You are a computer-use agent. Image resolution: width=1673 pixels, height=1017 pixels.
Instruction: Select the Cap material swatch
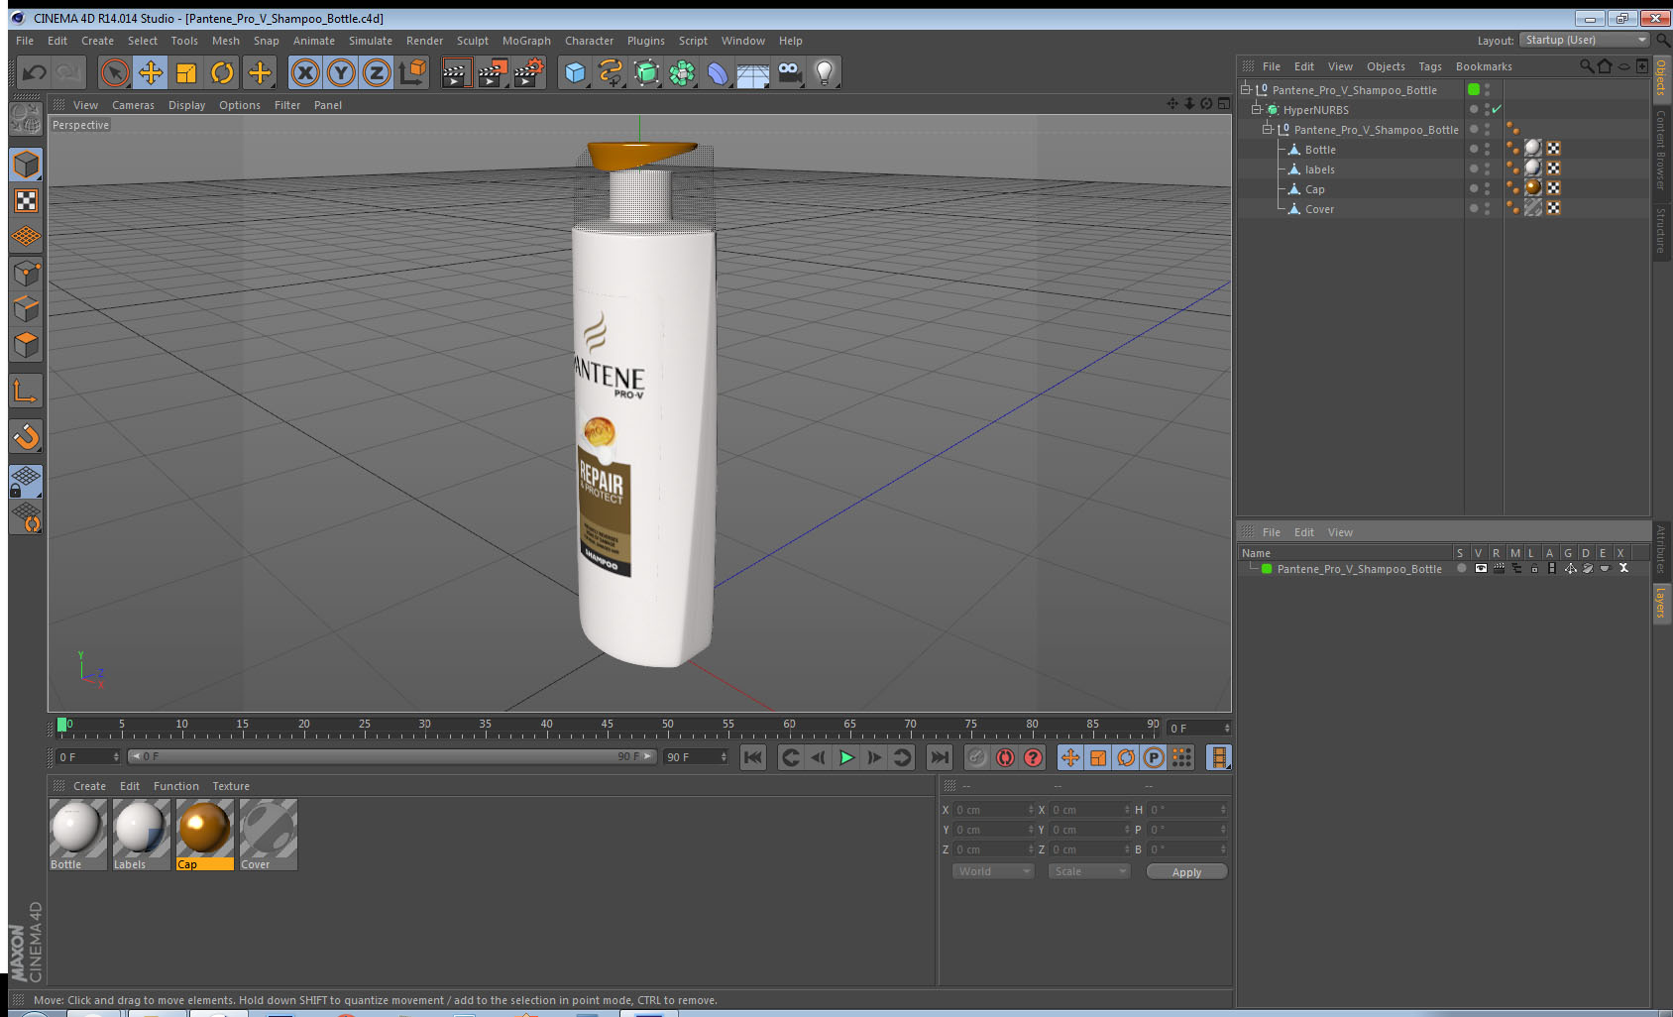[x=205, y=835]
